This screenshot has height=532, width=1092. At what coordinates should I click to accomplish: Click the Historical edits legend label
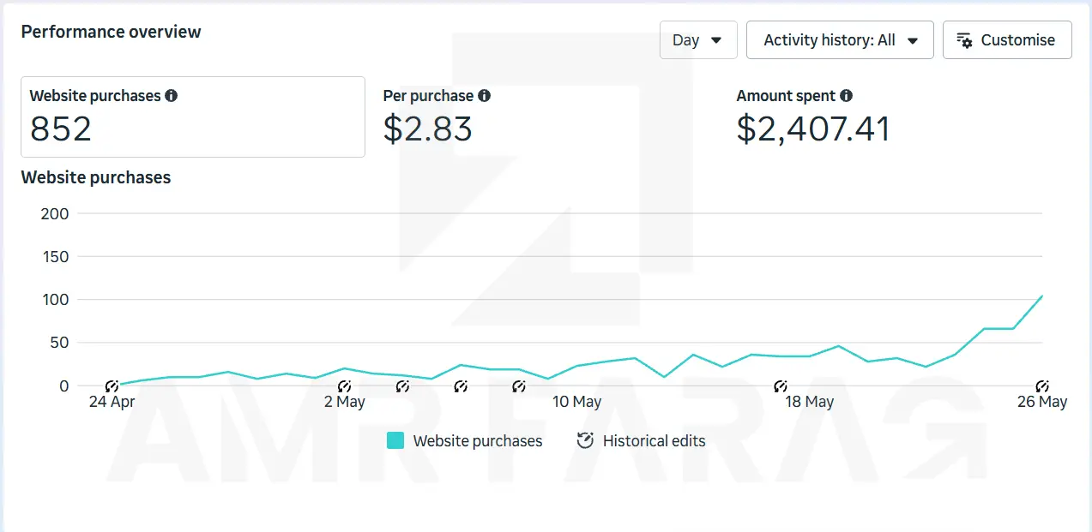[x=655, y=441]
